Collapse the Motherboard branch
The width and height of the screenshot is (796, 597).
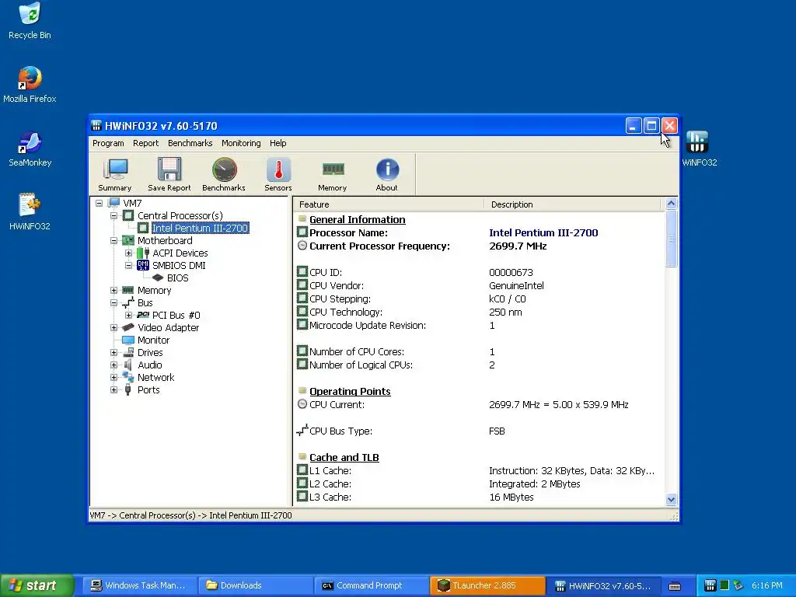113,241
